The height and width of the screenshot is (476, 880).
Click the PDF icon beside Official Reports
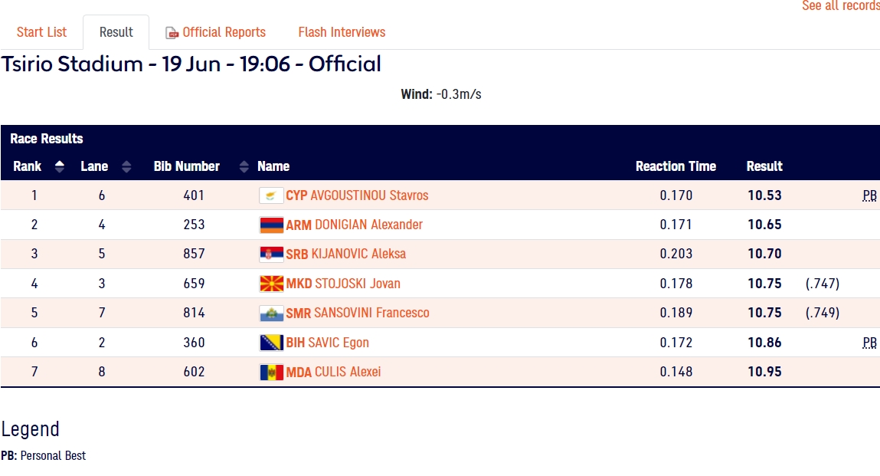[x=172, y=33]
